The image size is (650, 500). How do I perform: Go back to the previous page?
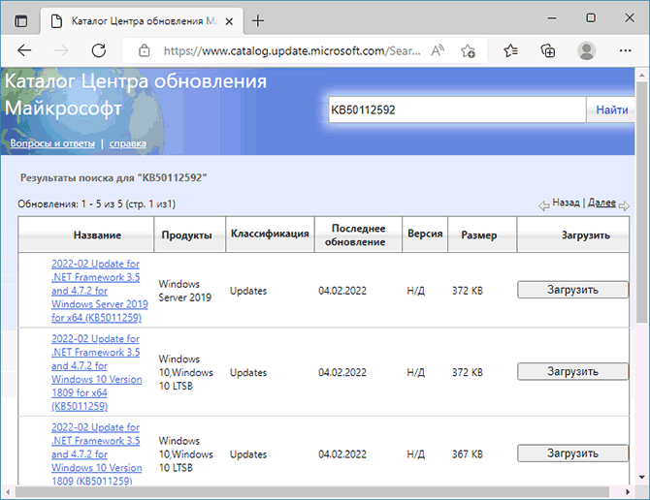click(x=24, y=50)
